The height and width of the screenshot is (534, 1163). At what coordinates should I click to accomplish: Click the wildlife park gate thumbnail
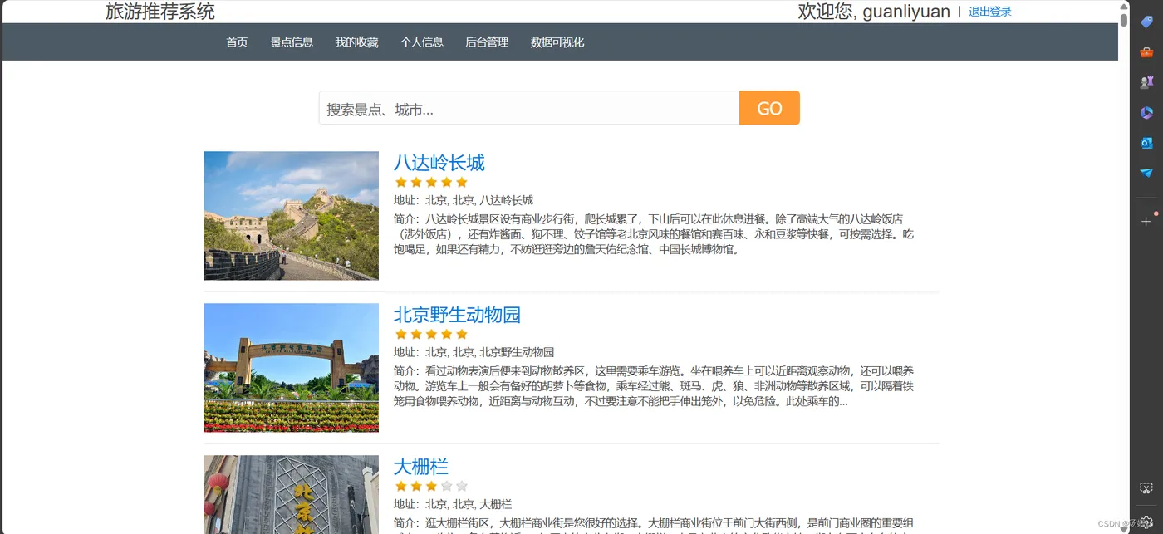(x=292, y=368)
